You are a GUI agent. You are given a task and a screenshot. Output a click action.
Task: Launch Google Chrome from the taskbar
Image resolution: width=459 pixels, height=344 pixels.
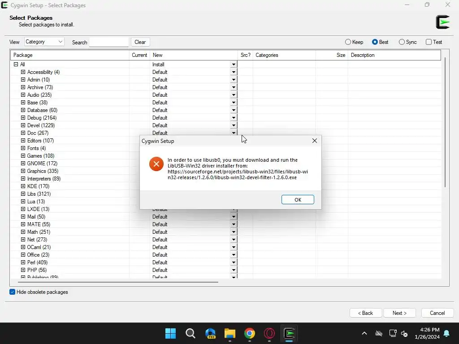[x=250, y=333]
